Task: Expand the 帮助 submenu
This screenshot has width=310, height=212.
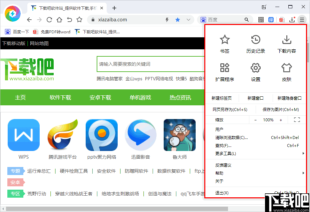Action: [x=220, y=173]
